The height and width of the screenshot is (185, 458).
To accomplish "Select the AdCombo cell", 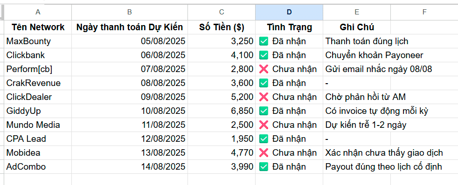I will (x=38, y=167).
